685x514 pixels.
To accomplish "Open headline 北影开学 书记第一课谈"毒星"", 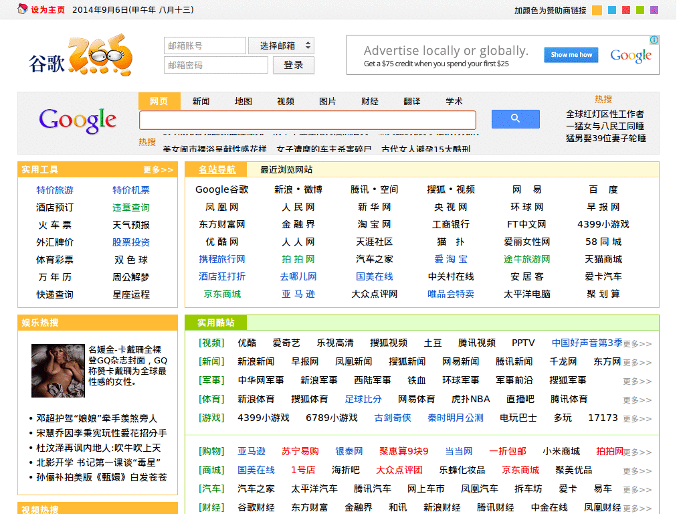I will click(98, 462).
